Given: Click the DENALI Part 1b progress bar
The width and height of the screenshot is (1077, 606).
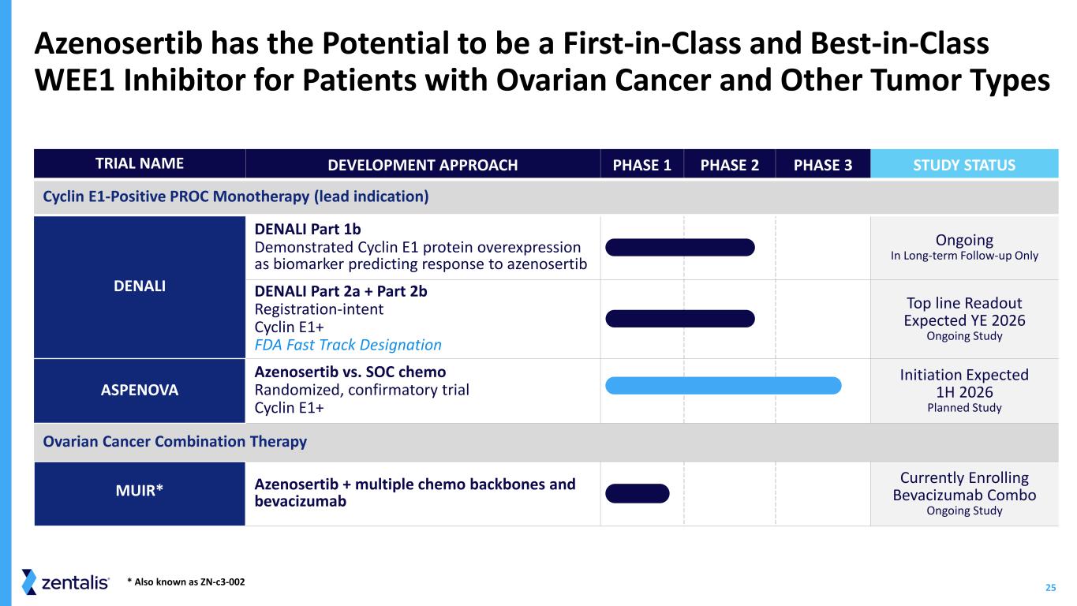Looking at the screenshot, I should [x=680, y=247].
